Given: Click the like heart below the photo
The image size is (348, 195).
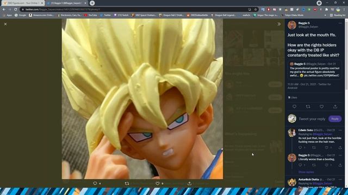Looking at the screenshot, I should click(158, 183).
